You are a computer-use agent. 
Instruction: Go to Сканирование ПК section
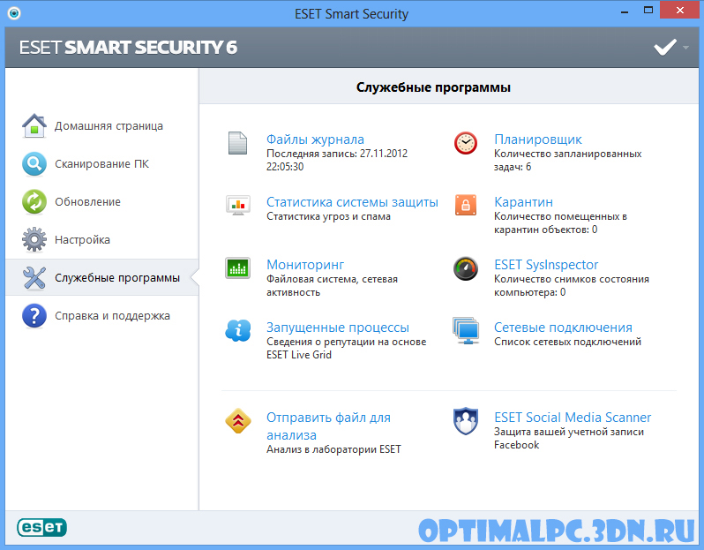(x=101, y=164)
